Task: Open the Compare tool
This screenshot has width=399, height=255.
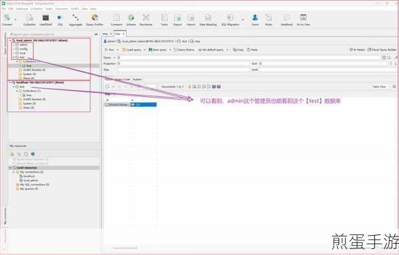Action: tap(116, 20)
